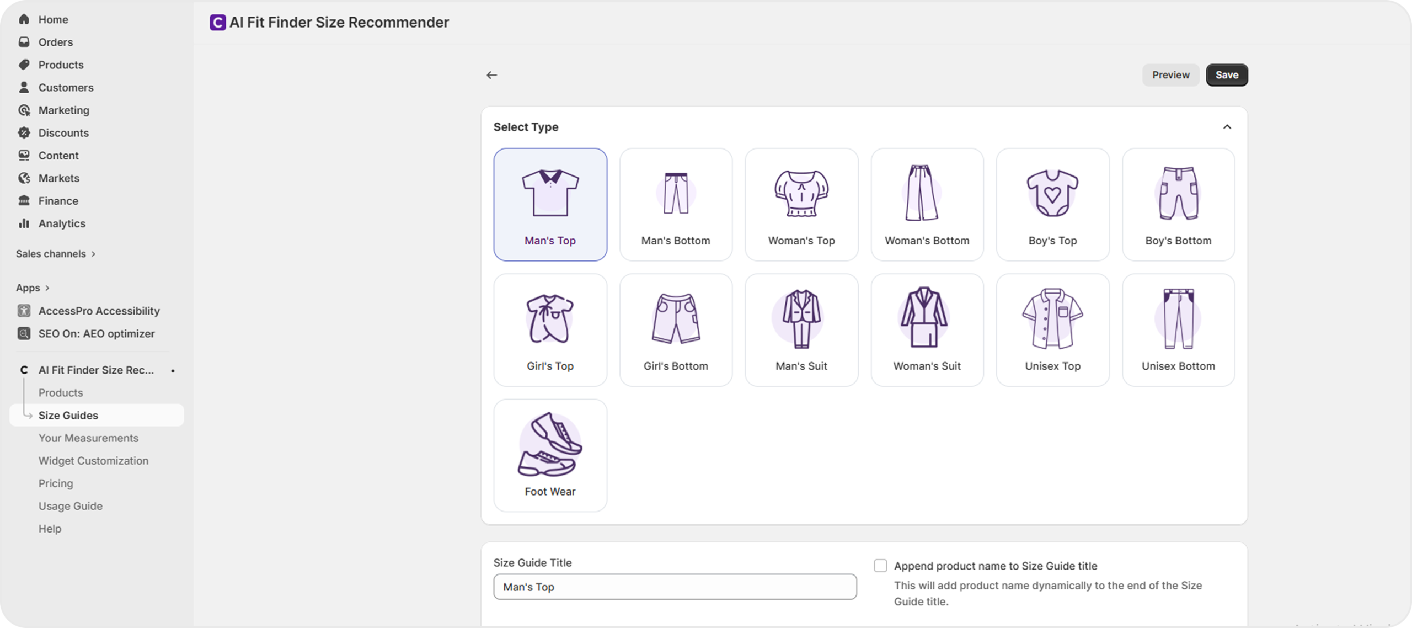The height and width of the screenshot is (628, 1412).
Task: Click the Size Guide Title input field
Action: [x=675, y=587]
